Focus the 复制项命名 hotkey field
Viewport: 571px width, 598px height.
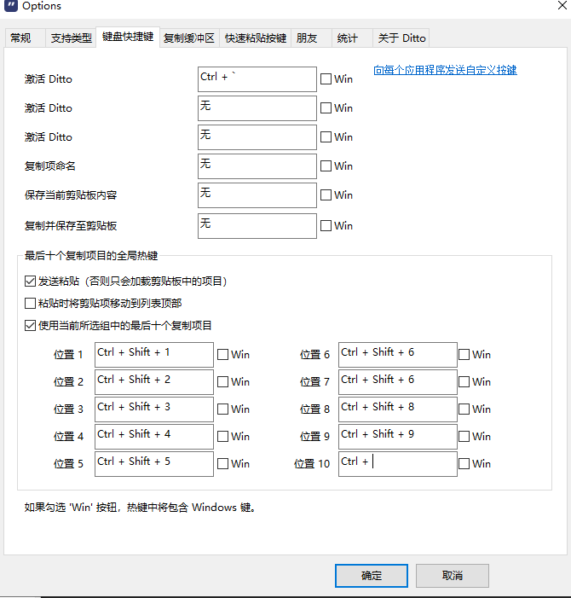tap(257, 166)
